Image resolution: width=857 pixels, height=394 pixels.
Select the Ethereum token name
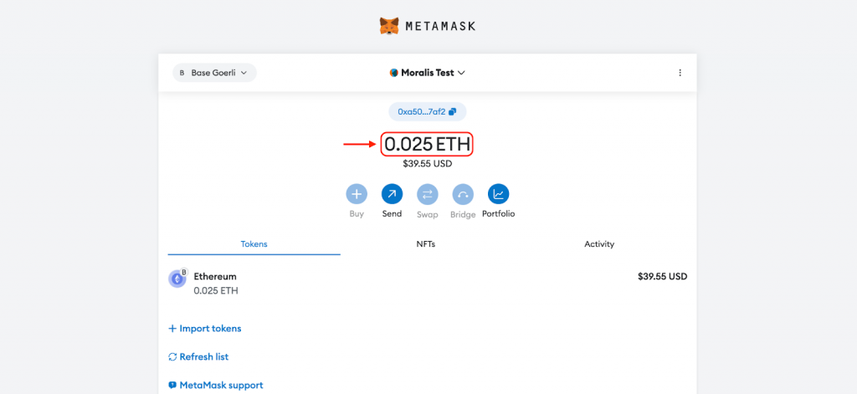click(x=215, y=277)
